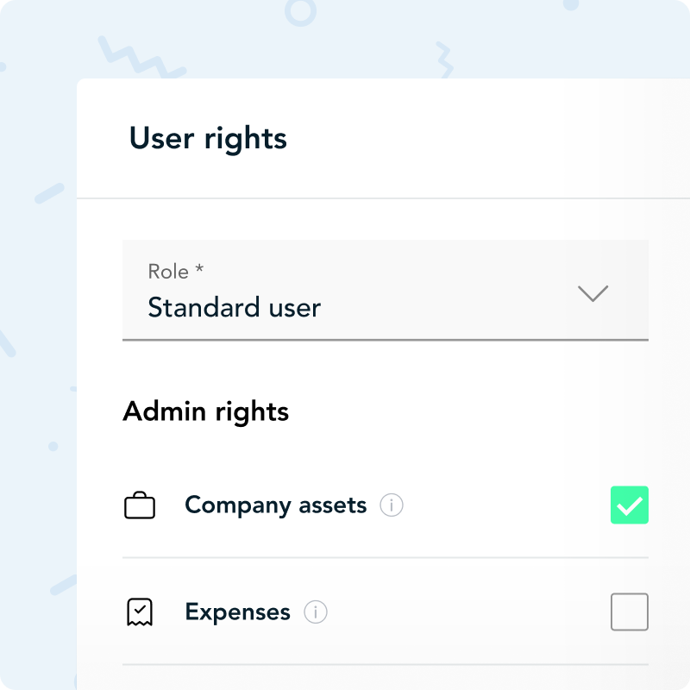Expand the Role dropdown chevron arrow
This screenshot has width=690, height=690.
click(x=593, y=293)
